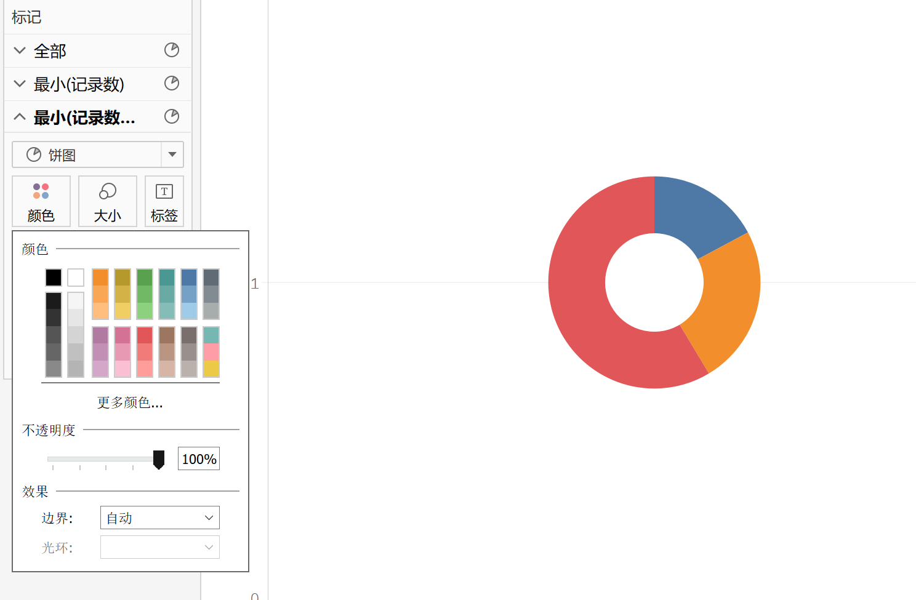The image size is (916, 600).
Task: Pick the darkest green swatch
Action: [145, 278]
